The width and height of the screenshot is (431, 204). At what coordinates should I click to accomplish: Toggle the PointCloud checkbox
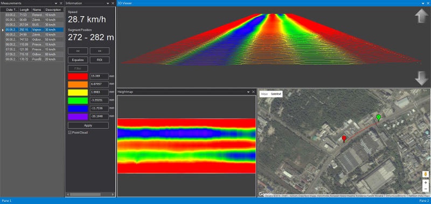(x=69, y=132)
